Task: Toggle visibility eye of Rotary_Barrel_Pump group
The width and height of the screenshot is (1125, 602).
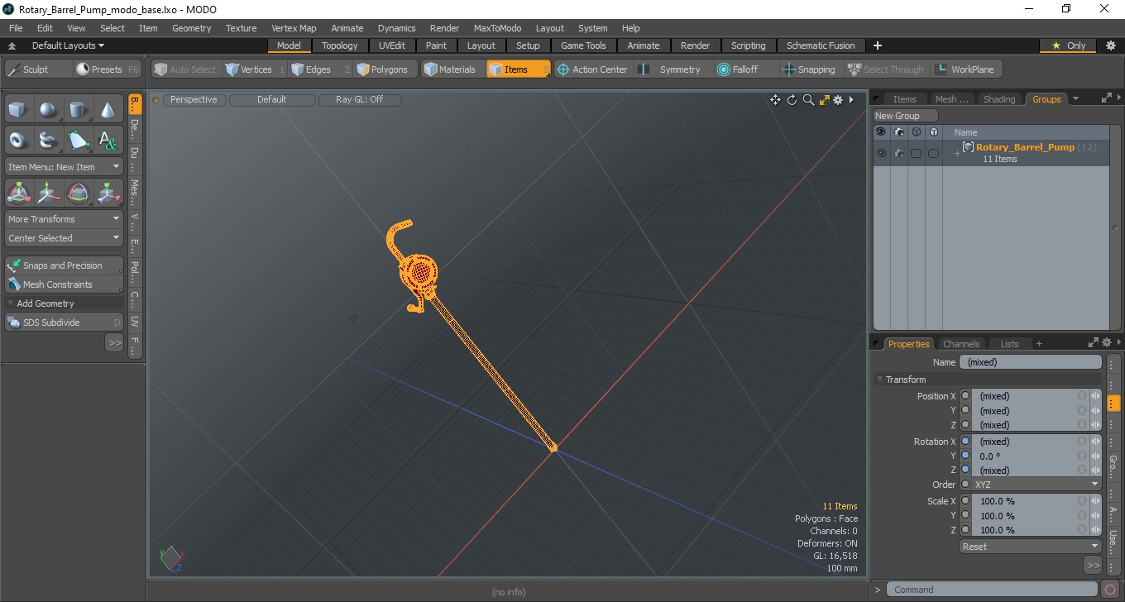Action: click(x=881, y=153)
